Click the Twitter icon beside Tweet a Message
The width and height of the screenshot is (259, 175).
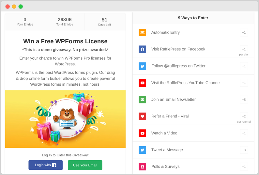coord(142,150)
